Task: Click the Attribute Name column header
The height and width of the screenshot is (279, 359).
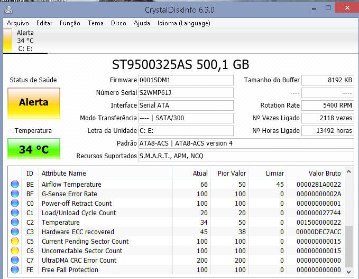Action: click(x=105, y=174)
